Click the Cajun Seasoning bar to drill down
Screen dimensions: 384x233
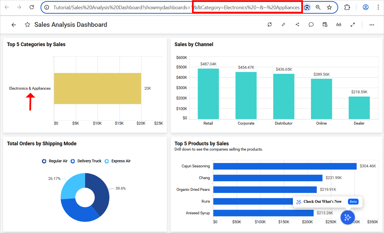[x=285, y=166]
